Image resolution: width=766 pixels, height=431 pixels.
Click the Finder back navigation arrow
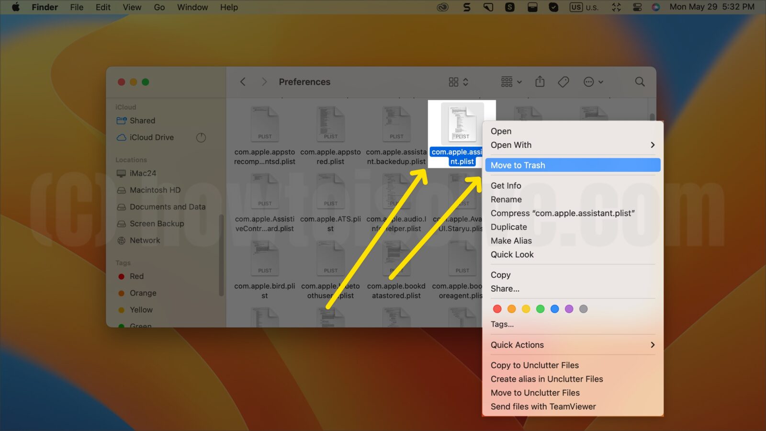[243, 82]
